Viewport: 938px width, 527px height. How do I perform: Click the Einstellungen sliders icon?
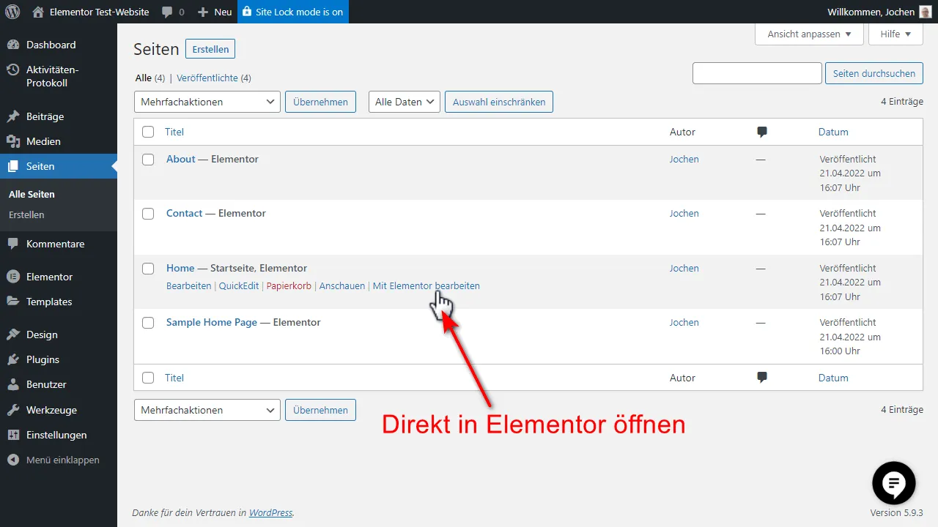click(13, 435)
